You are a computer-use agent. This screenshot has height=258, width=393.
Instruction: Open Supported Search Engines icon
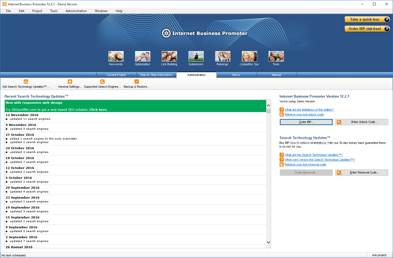pyautogui.click(x=103, y=82)
